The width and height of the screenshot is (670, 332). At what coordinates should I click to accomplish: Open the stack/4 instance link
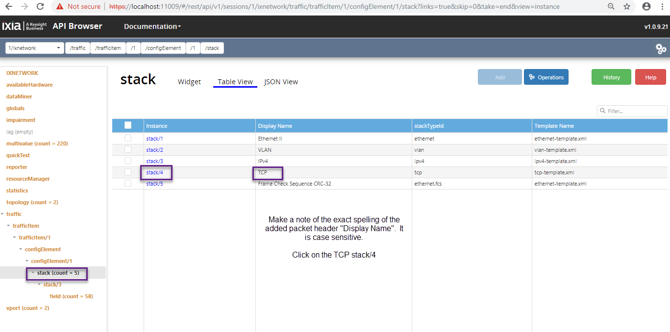point(154,172)
